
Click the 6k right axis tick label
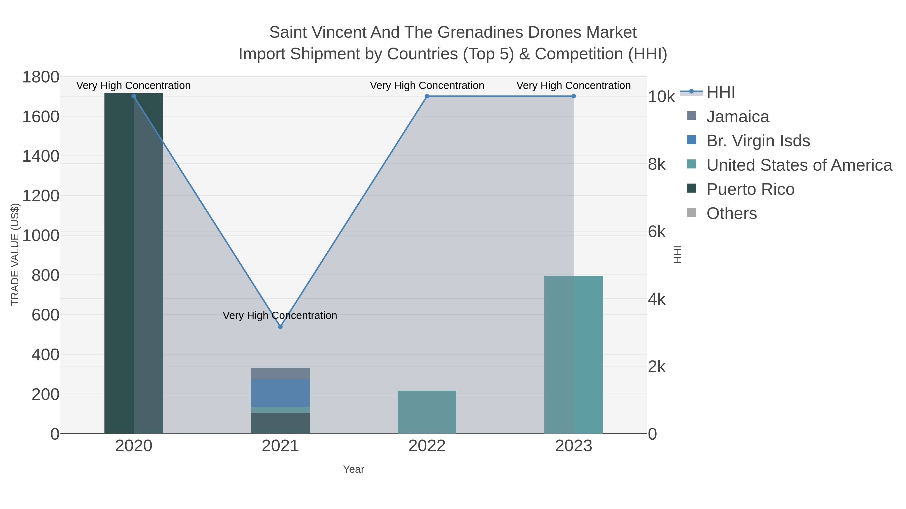click(x=657, y=232)
